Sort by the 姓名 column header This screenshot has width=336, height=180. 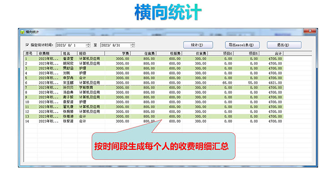69,54
